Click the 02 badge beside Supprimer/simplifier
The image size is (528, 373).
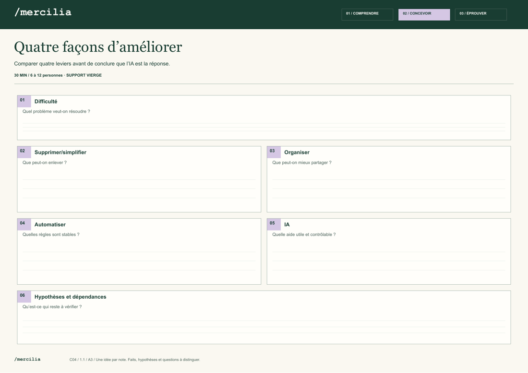pos(24,152)
